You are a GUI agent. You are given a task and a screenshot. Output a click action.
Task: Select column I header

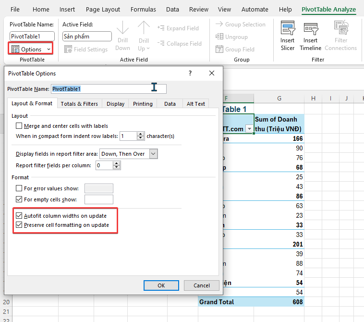click(330, 98)
